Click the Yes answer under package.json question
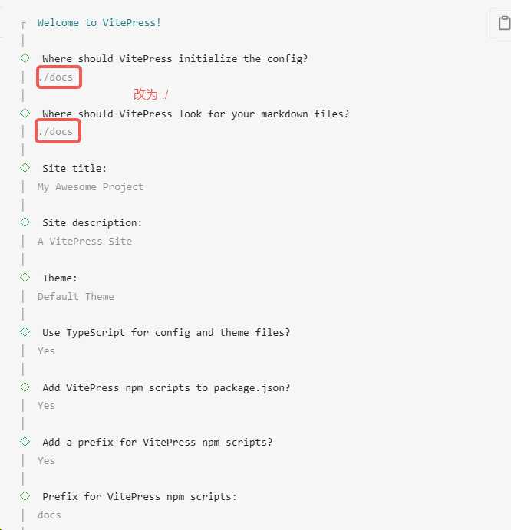Viewport: 511px width, 530px height. tap(46, 406)
